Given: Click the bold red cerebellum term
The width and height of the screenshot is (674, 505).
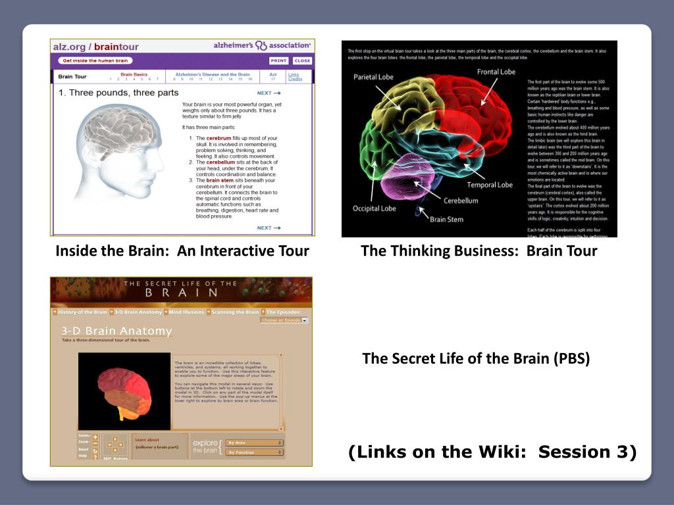Looking at the screenshot, I should 220,162.
